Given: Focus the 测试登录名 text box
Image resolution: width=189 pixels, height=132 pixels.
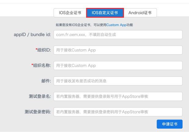Looking at the screenshot, I should (x=118, y=96).
